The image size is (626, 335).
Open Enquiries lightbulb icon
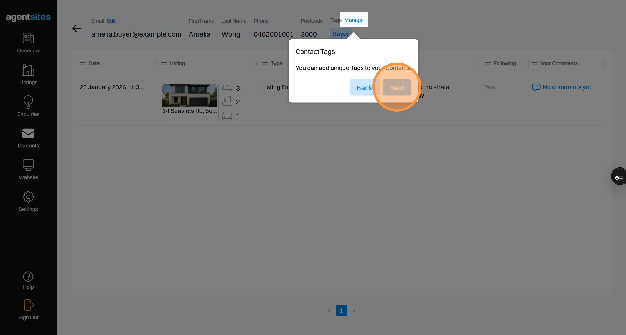click(x=28, y=102)
